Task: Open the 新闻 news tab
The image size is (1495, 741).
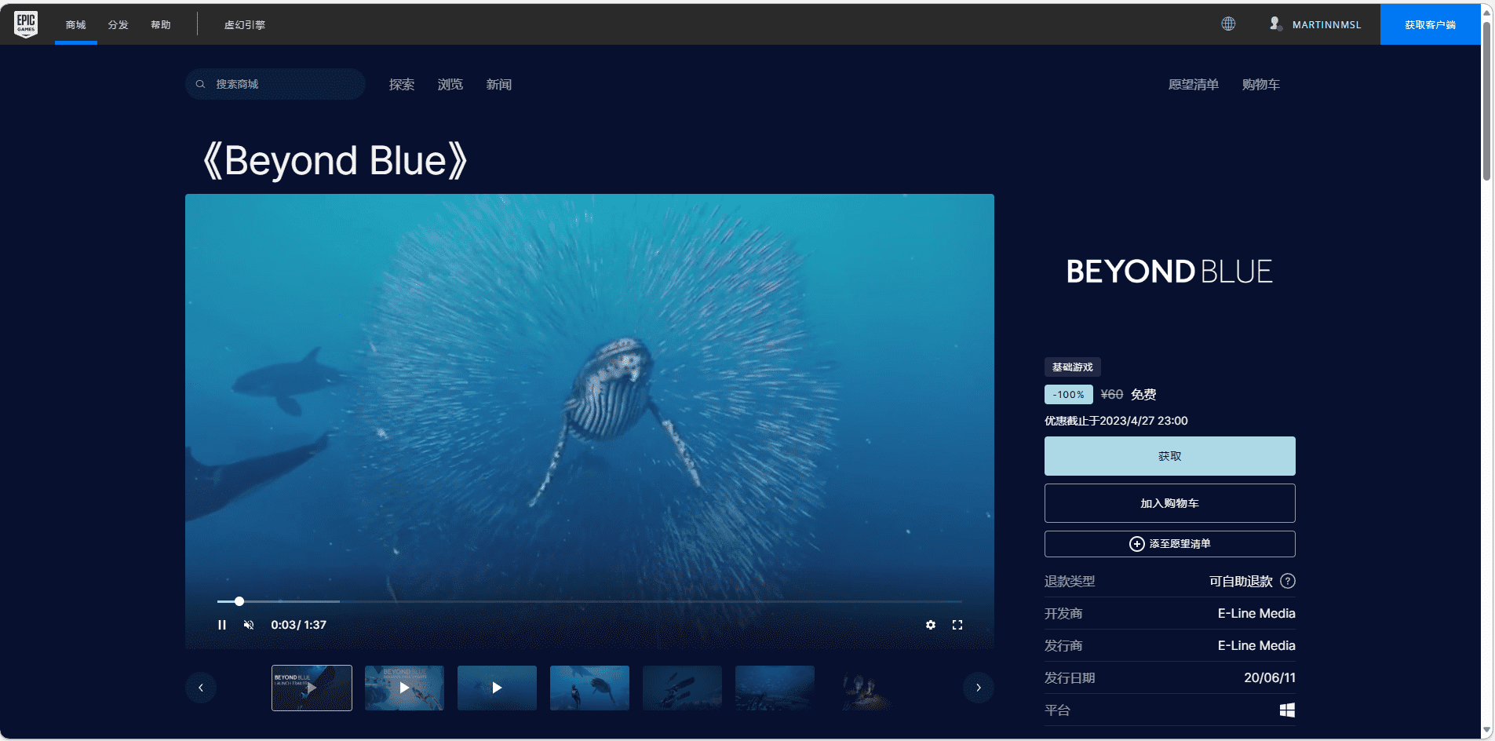Action: point(499,84)
